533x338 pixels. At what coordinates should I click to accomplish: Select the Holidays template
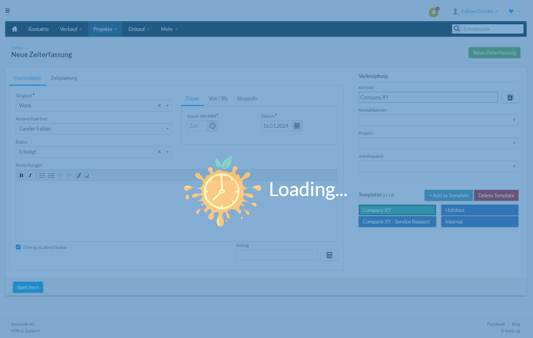click(x=479, y=209)
